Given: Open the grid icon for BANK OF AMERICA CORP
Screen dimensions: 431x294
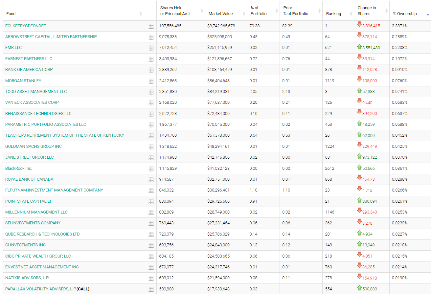Looking at the screenshot, I should pyautogui.click(x=151, y=70).
